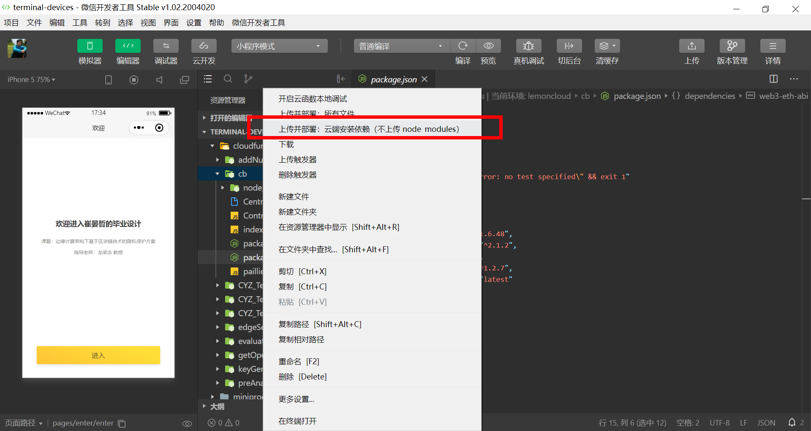Image resolution: width=811 pixels, height=431 pixels.
Task: Expand the edgeSe folder in tree
Action: (x=217, y=327)
